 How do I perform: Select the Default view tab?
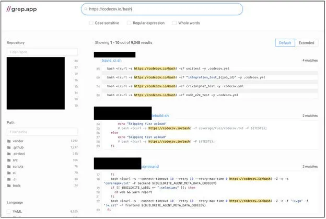285,43
